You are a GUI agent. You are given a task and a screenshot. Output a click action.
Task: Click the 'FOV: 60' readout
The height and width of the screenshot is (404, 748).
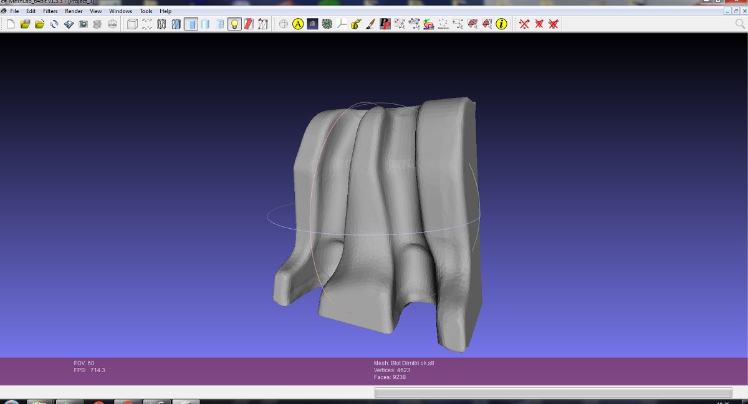pos(84,363)
